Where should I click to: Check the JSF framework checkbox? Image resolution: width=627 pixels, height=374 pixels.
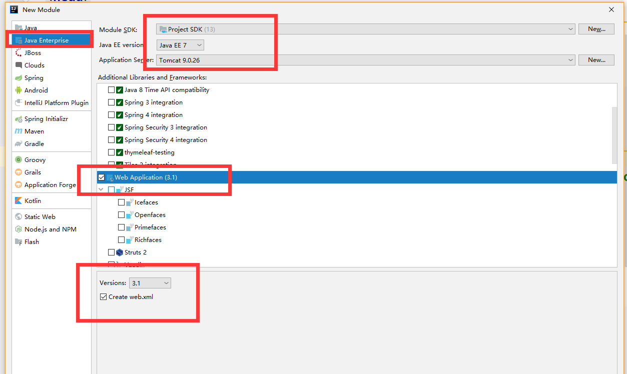pyautogui.click(x=111, y=190)
